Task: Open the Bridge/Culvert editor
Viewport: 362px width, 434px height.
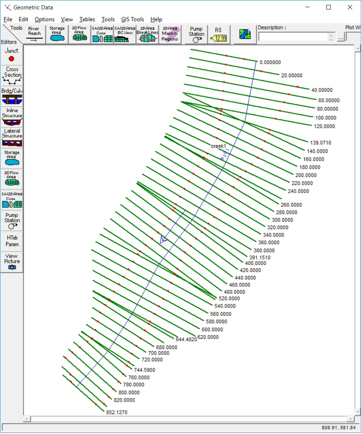Action: 12,96
